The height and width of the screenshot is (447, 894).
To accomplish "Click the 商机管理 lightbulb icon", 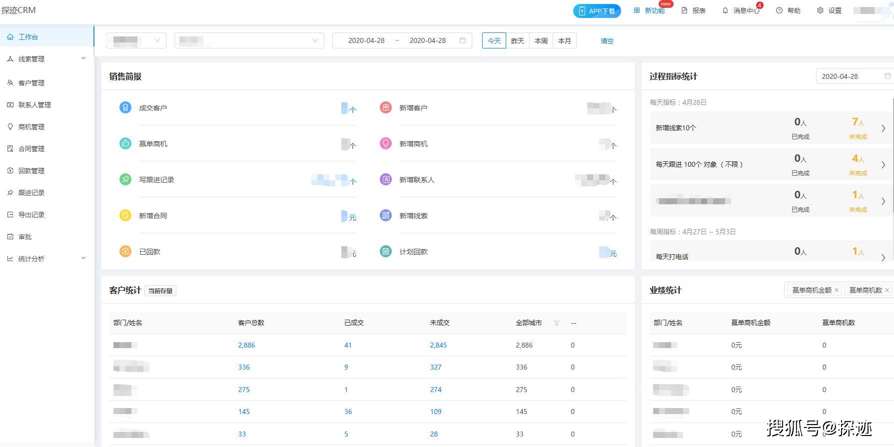I will 10,127.
